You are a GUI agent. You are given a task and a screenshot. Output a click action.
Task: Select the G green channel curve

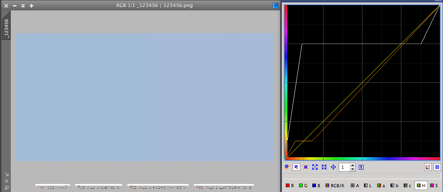(303, 186)
